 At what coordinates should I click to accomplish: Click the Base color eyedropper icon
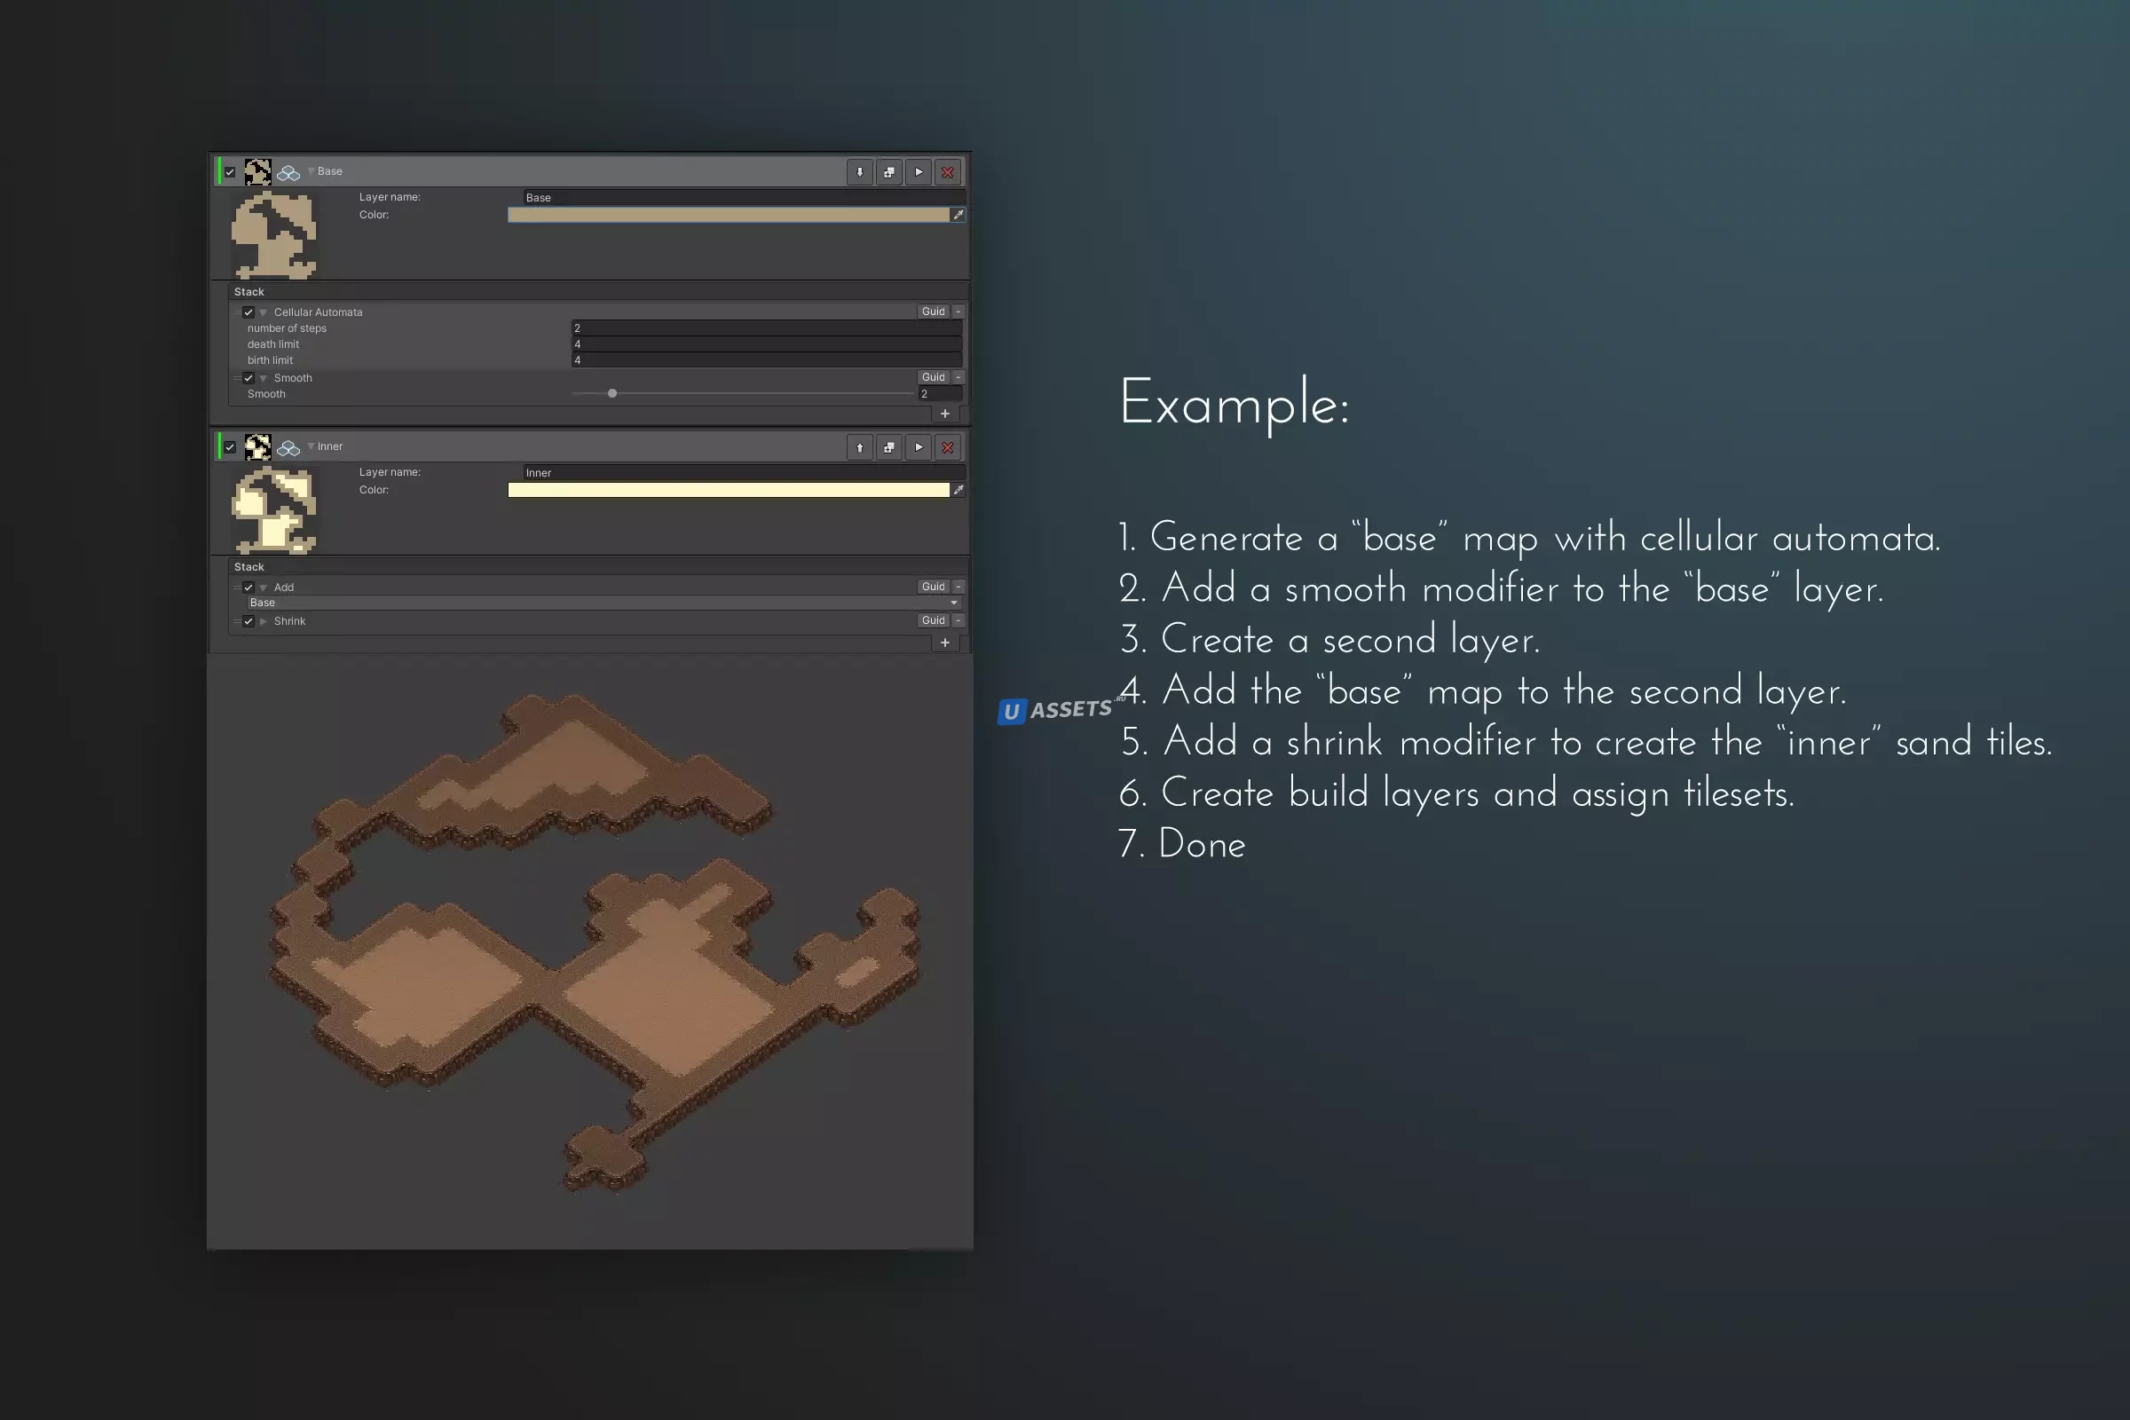coord(958,215)
